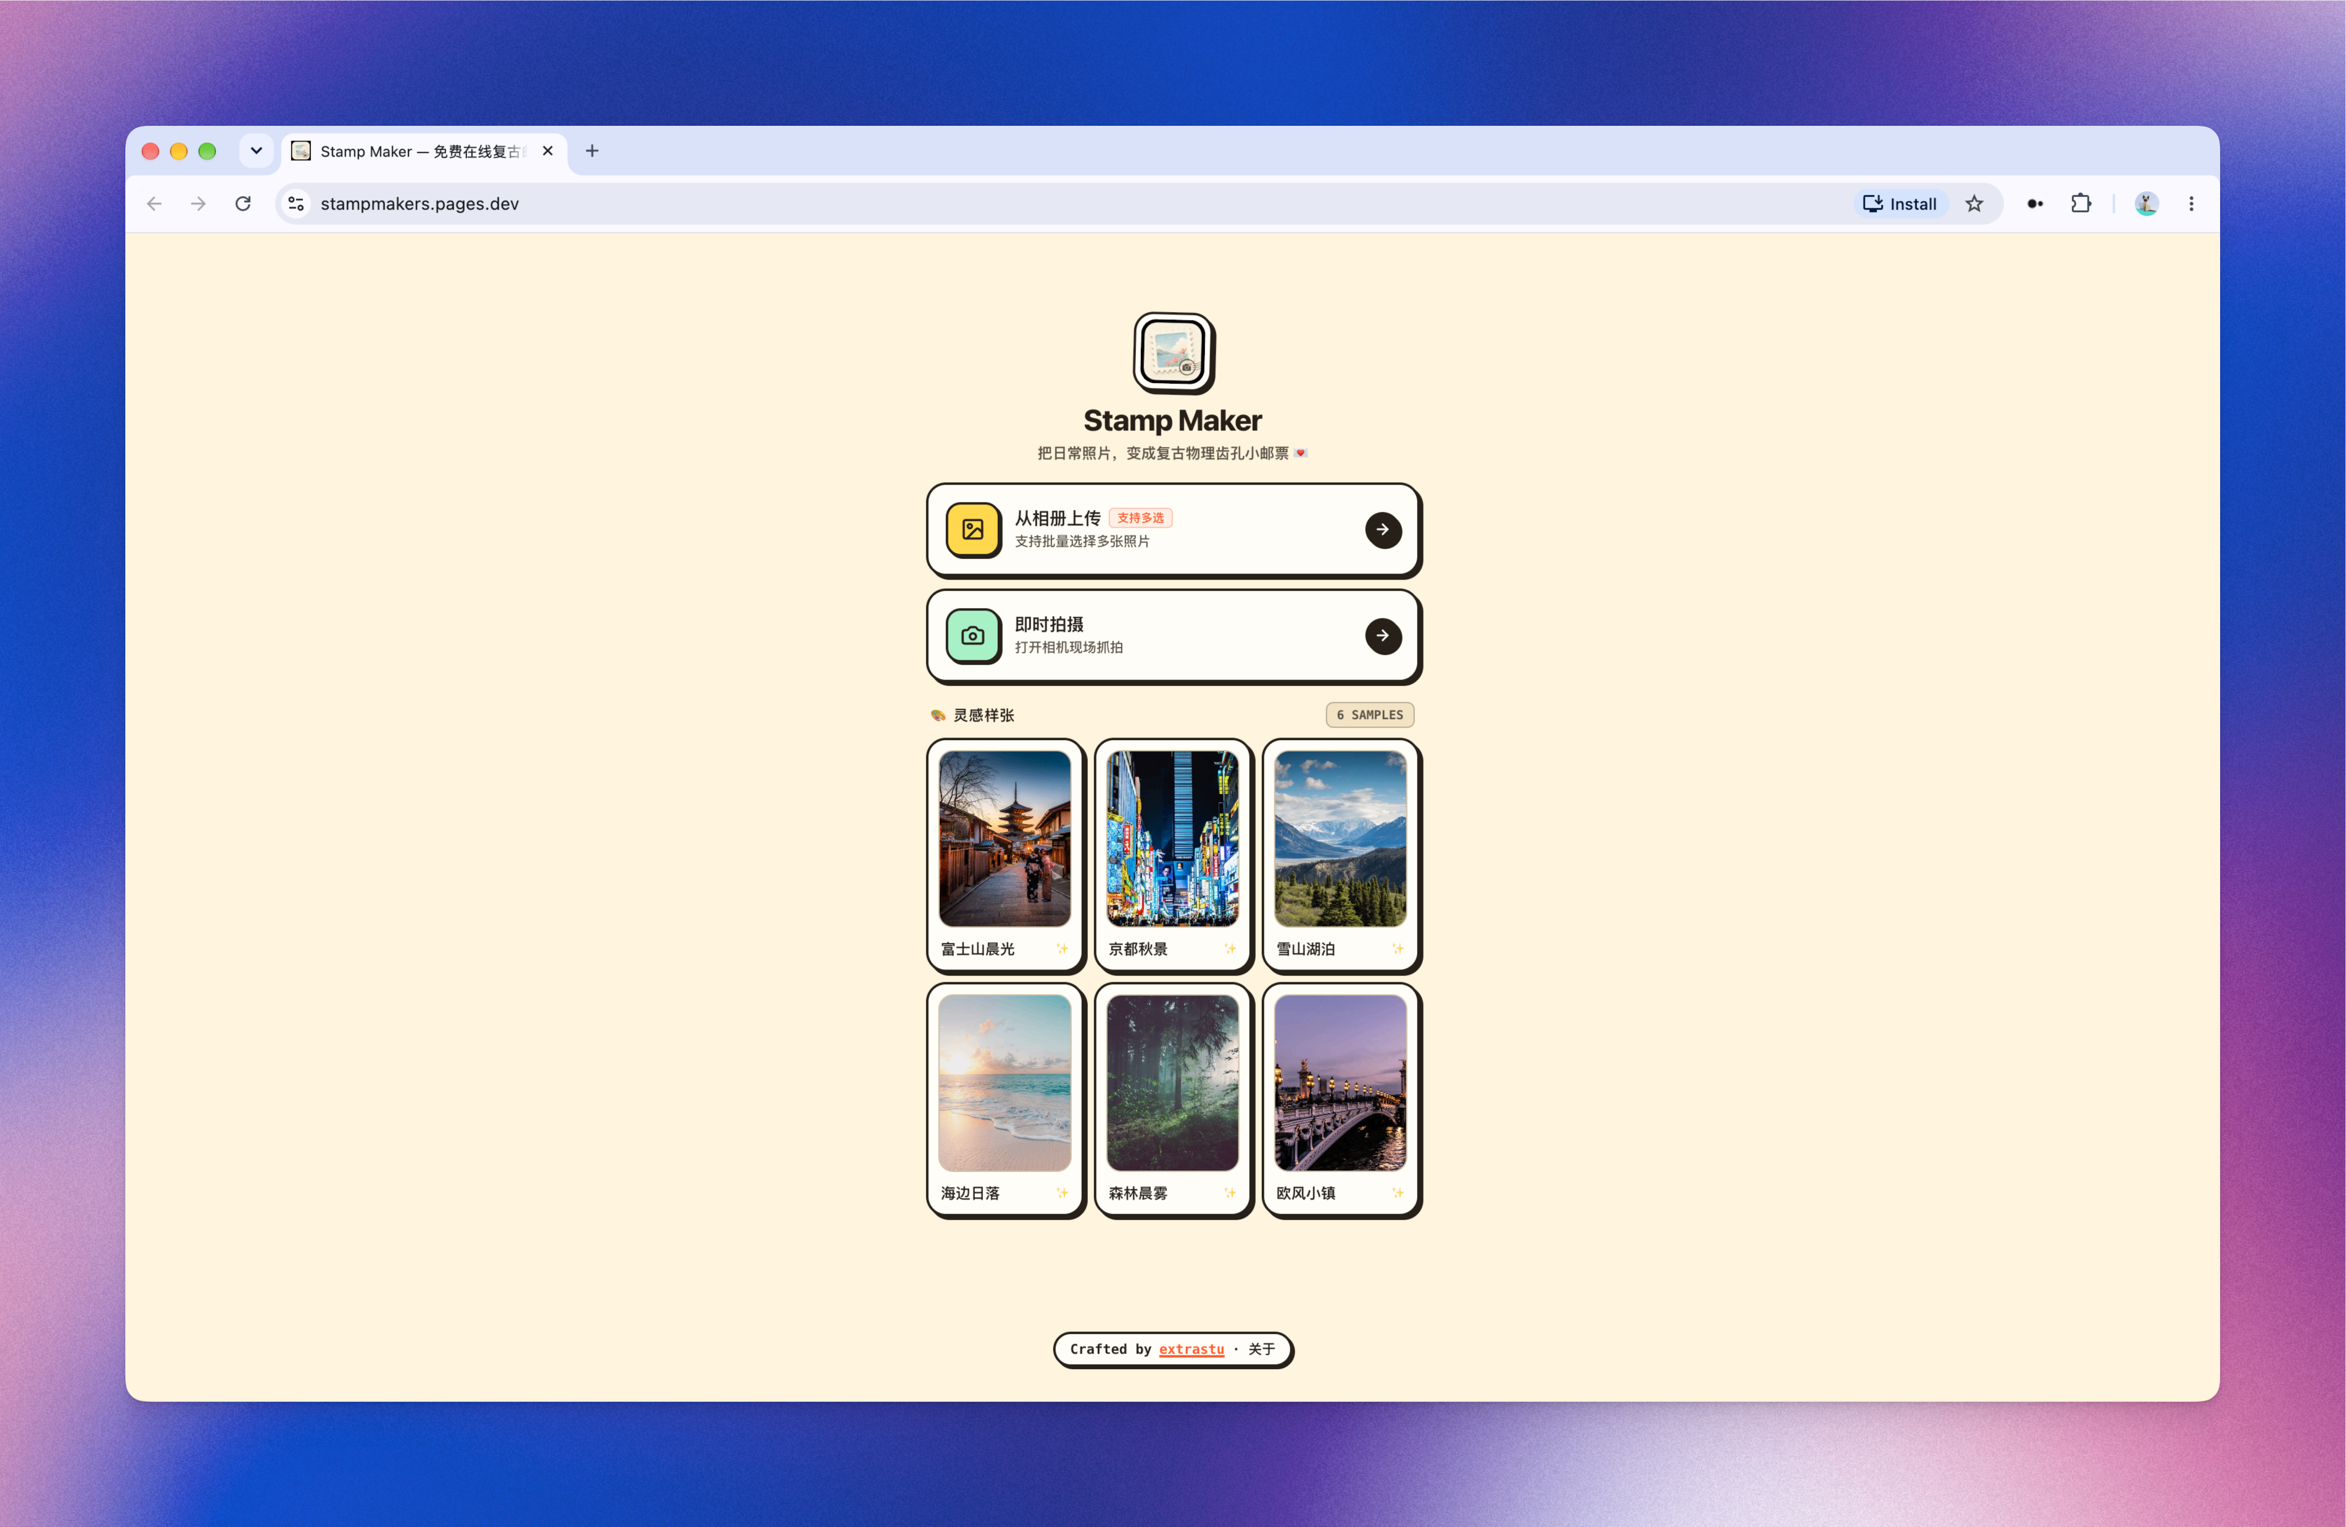Click the 森林晨雾 caption text
The height and width of the screenshot is (1527, 2346).
click(1137, 1193)
